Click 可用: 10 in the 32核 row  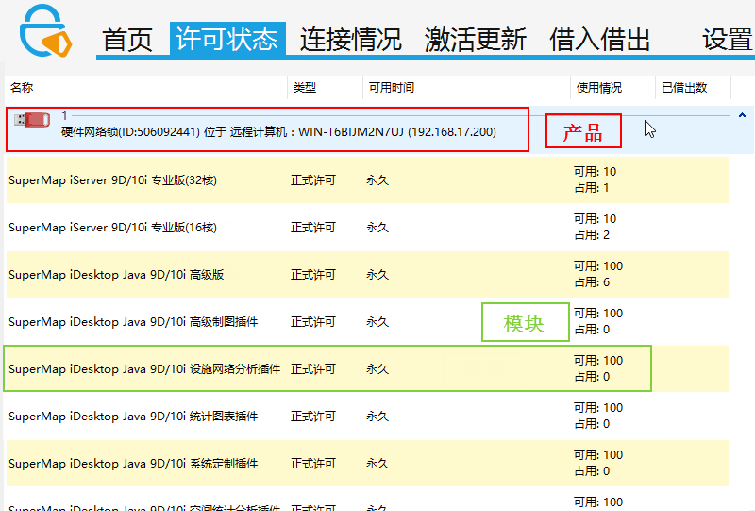coord(596,172)
